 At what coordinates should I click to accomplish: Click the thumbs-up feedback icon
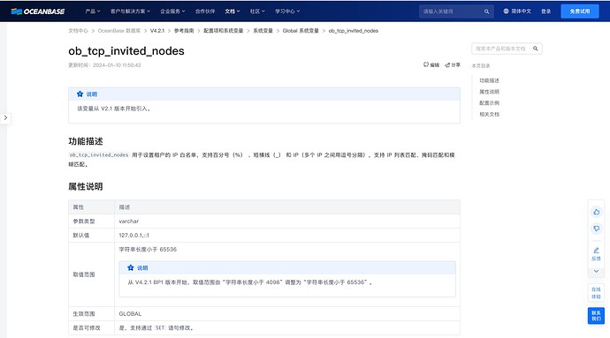(597, 212)
